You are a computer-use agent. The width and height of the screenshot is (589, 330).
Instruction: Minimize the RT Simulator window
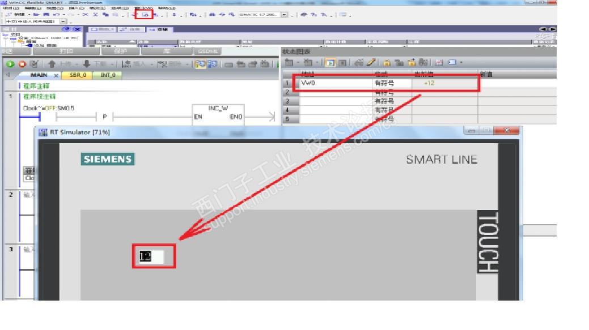472,131
